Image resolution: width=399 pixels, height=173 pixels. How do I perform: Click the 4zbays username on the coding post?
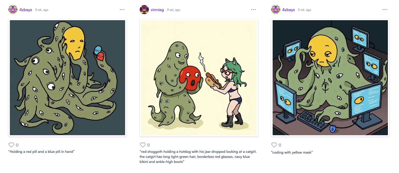tap(289, 10)
